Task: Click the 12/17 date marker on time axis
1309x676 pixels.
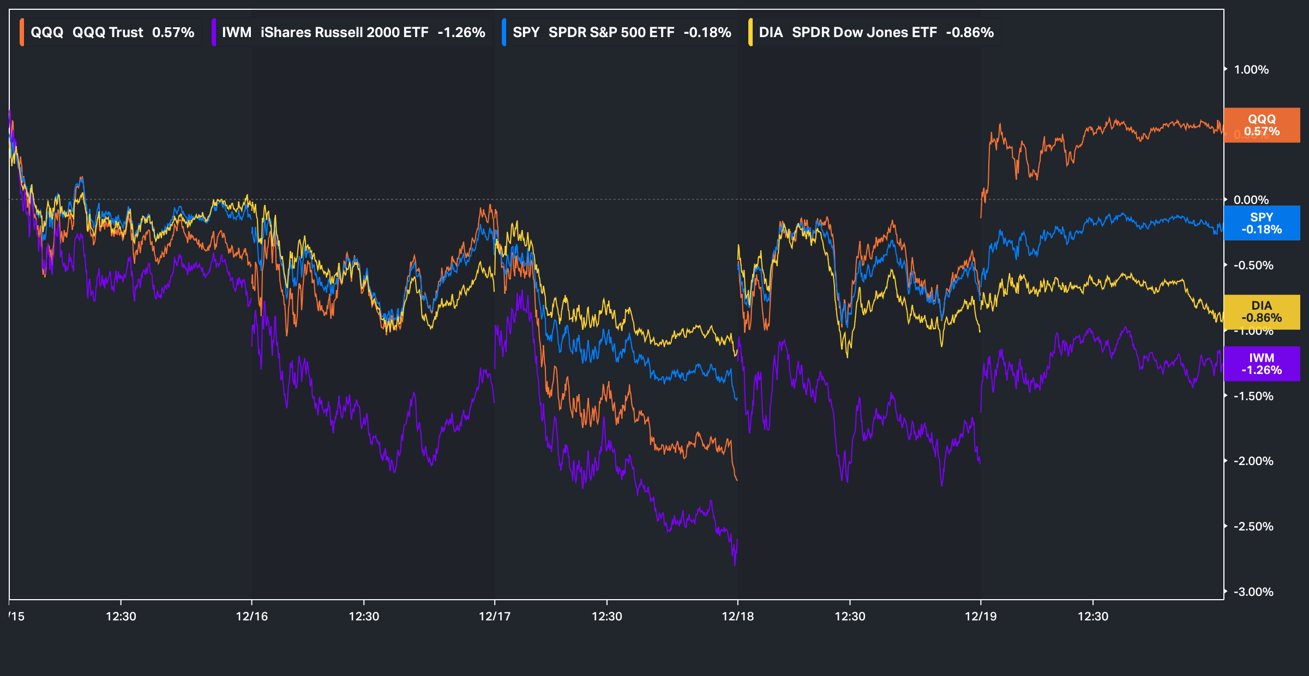Action: pyautogui.click(x=495, y=617)
